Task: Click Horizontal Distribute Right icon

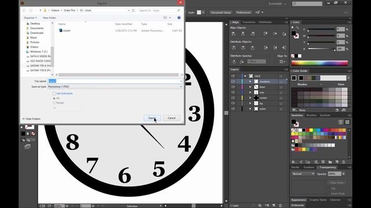Action: tap(284, 47)
